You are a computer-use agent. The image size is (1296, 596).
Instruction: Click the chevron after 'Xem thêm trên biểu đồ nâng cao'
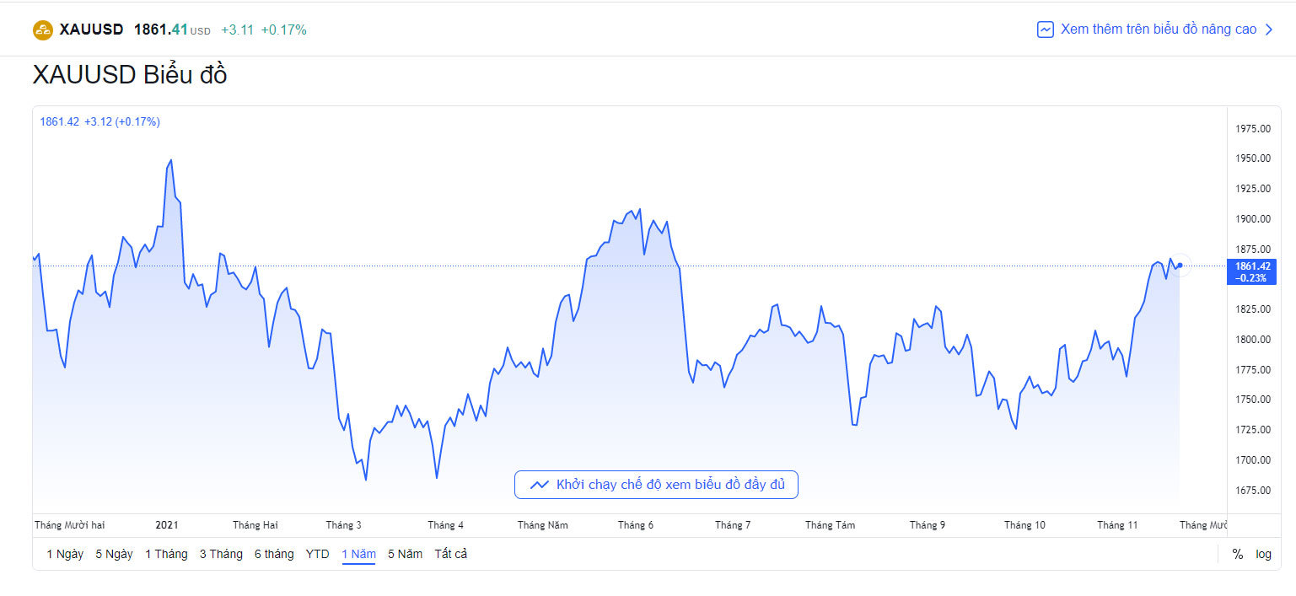click(1269, 30)
